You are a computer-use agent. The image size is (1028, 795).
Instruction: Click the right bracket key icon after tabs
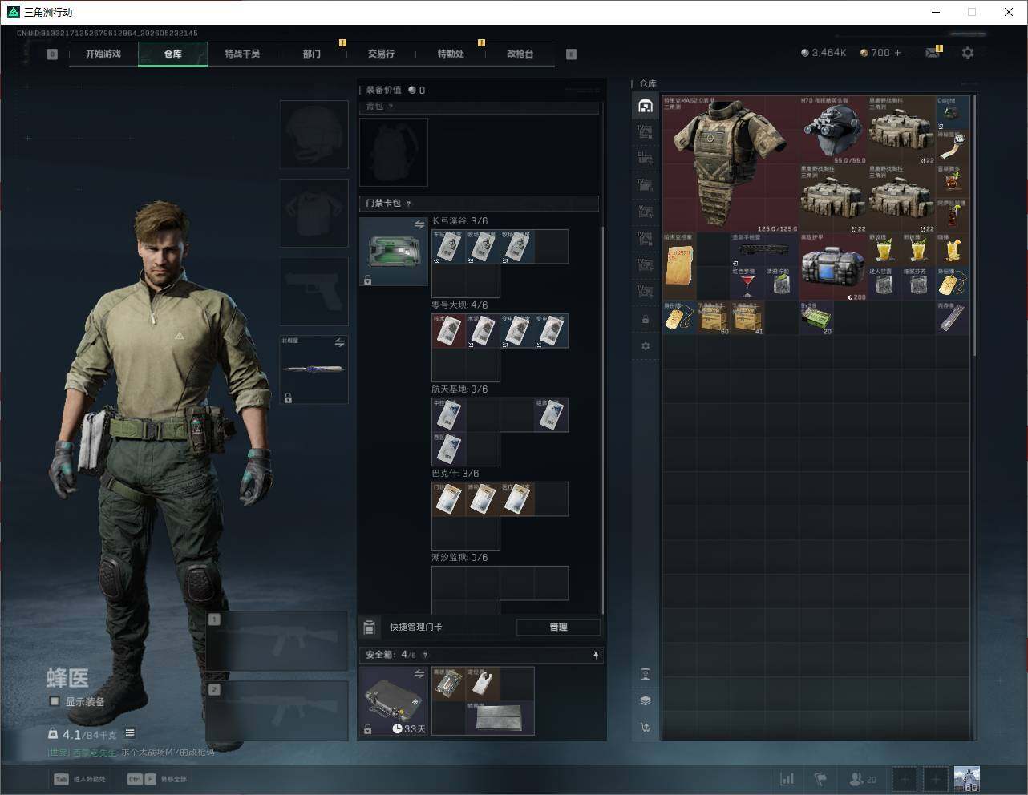click(x=572, y=54)
